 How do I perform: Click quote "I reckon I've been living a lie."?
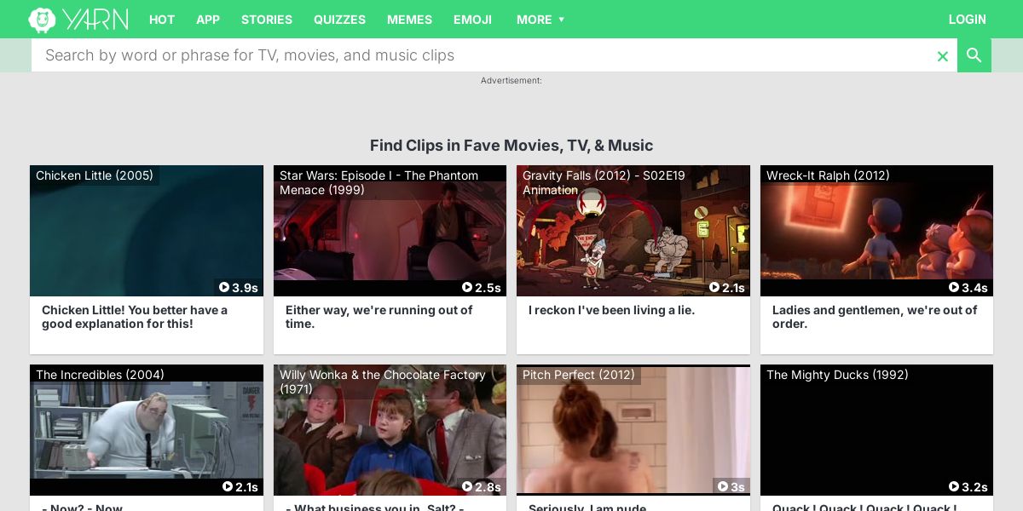pos(611,310)
